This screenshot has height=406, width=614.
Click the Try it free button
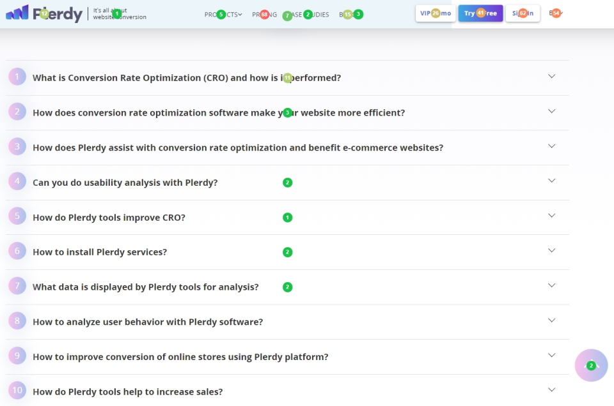(x=481, y=13)
